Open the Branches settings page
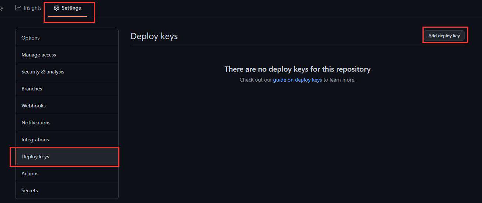The height and width of the screenshot is (203, 482). coord(67,89)
